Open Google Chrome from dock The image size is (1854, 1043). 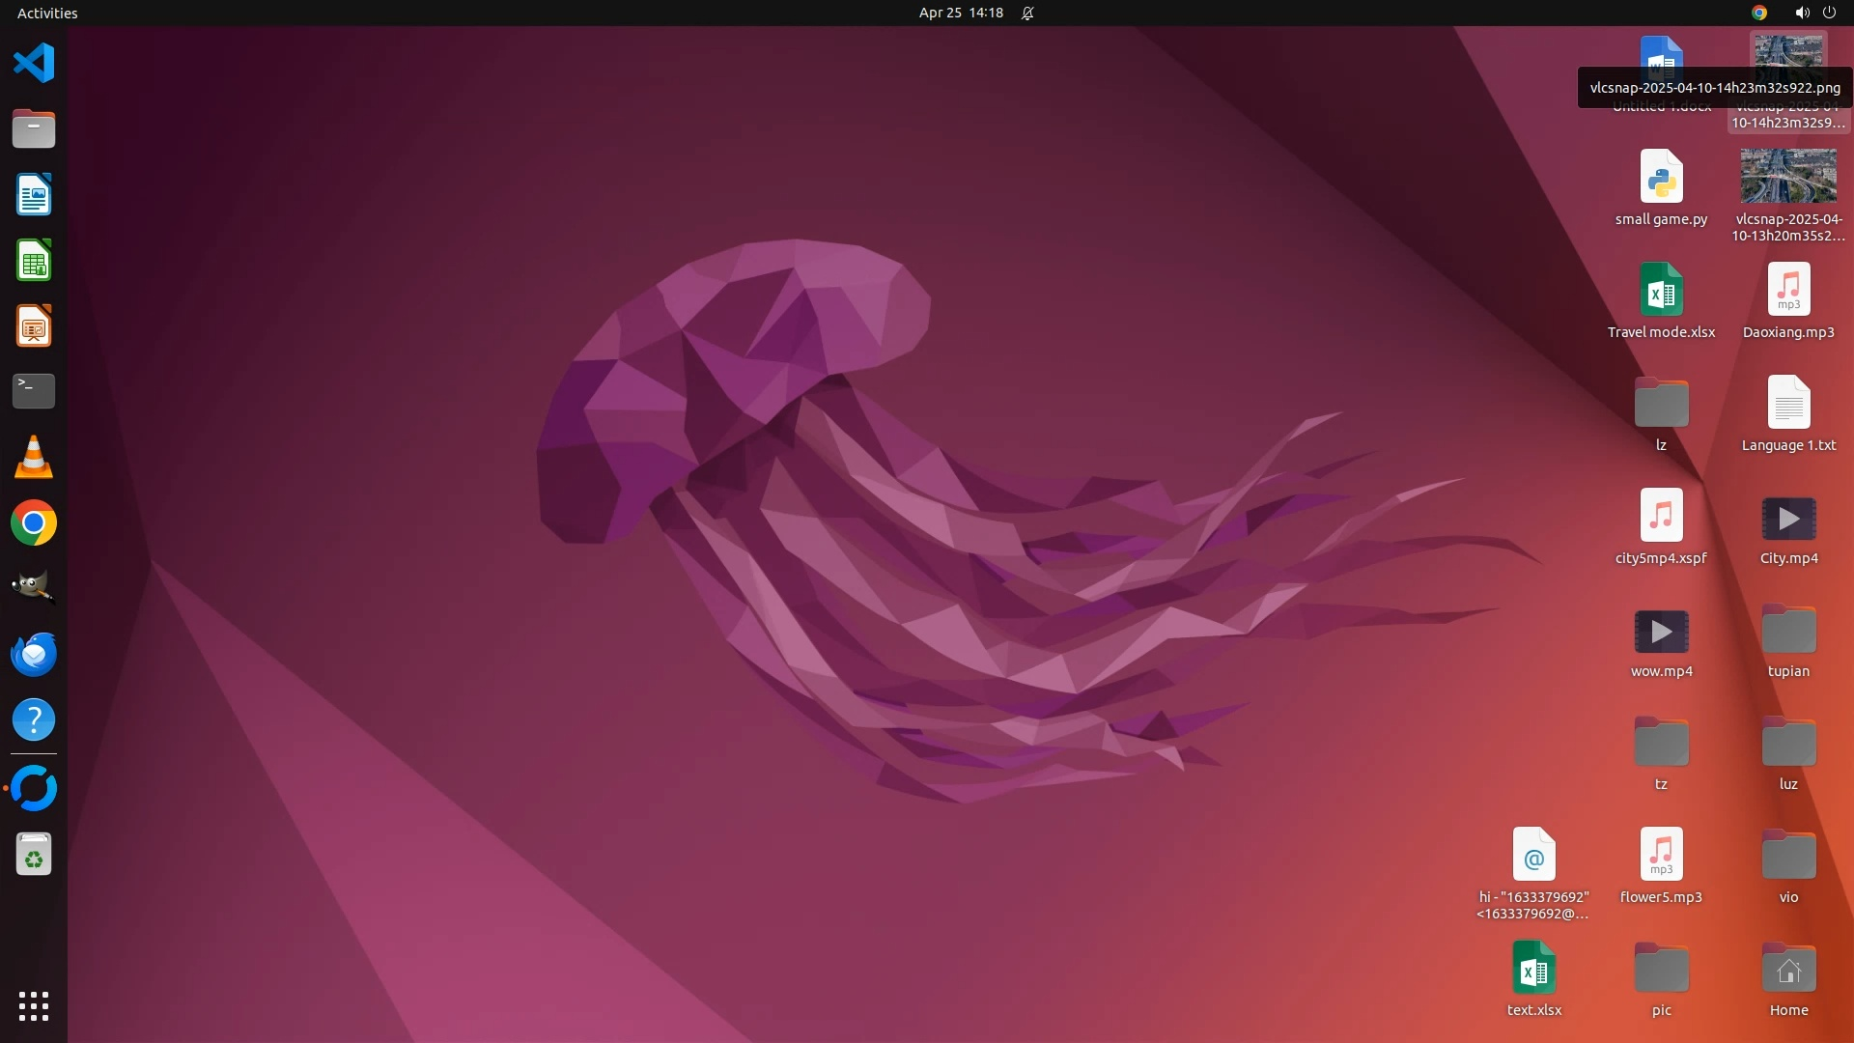pos(34,522)
